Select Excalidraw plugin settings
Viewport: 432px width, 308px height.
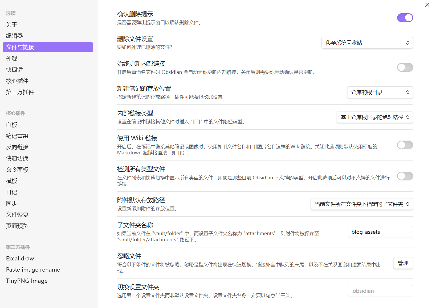20,259
